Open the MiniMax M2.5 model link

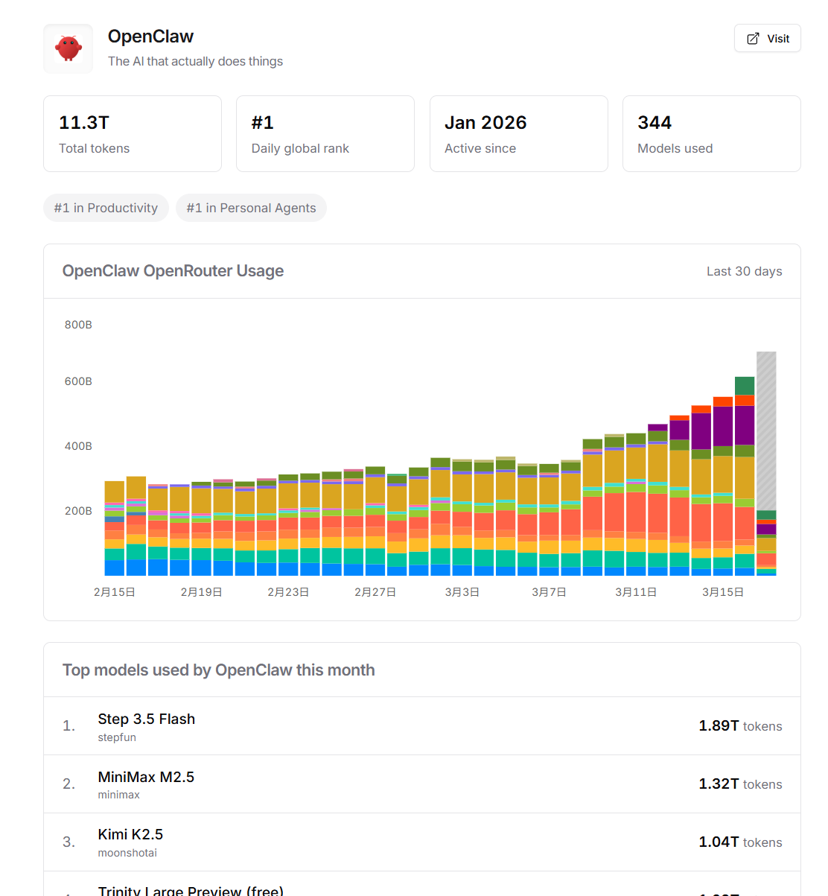[146, 777]
